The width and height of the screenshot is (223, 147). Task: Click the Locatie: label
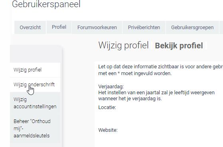pyautogui.click(x=107, y=107)
